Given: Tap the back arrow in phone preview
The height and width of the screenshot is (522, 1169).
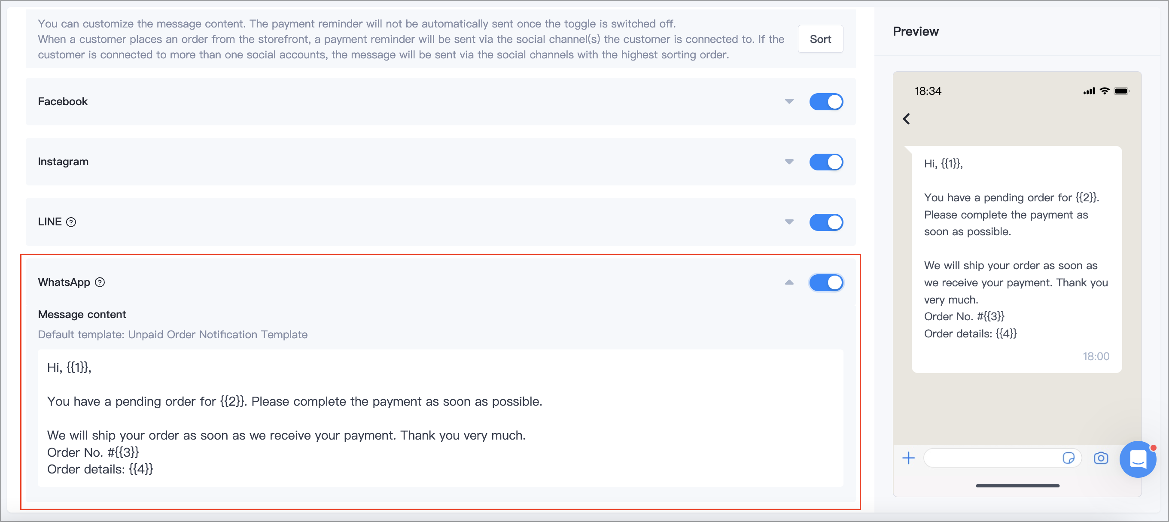Looking at the screenshot, I should [x=906, y=119].
